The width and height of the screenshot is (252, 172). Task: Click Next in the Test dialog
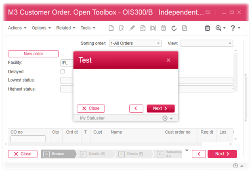[x=161, y=108]
